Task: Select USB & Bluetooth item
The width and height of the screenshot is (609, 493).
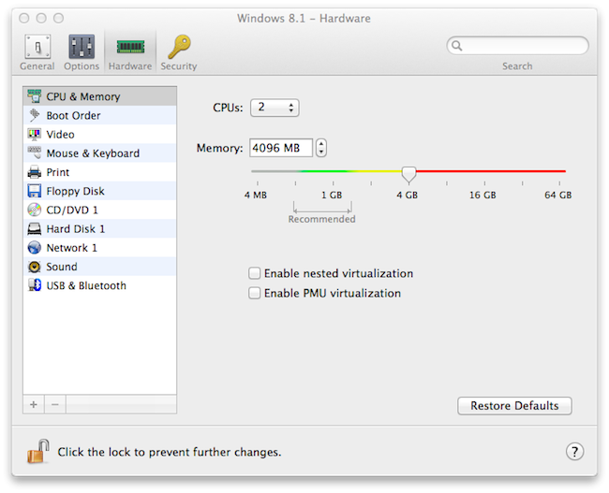Action: (100, 285)
